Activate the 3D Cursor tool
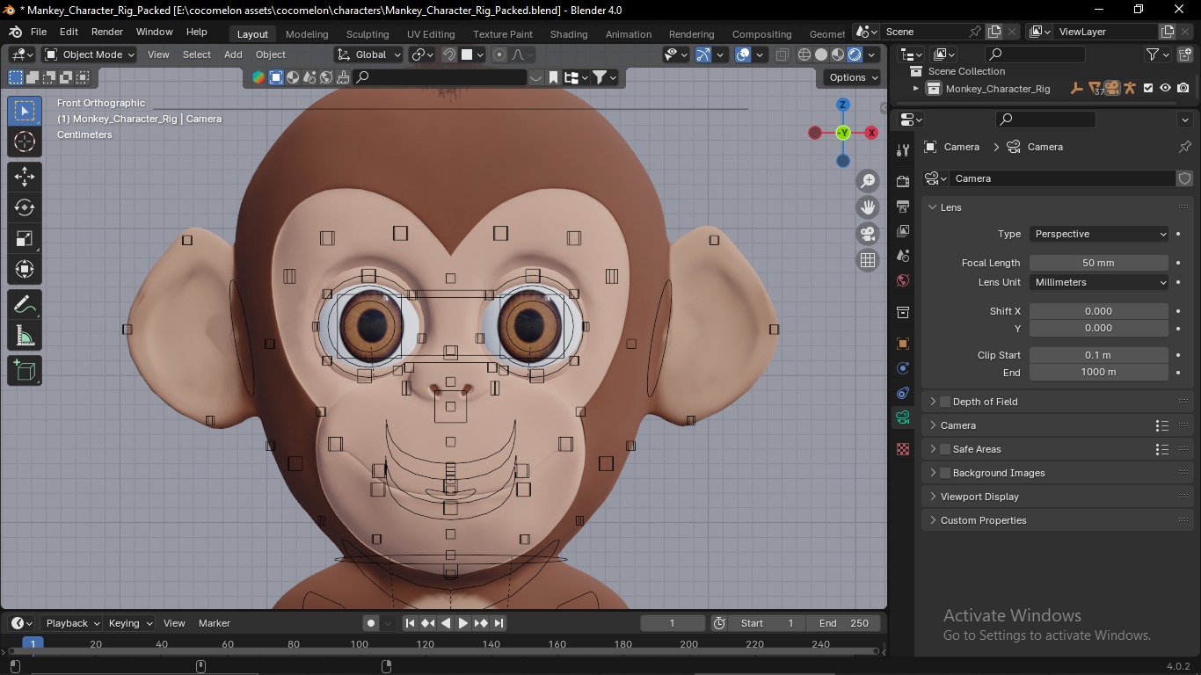The width and height of the screenshot is (1201, 675). coord(25,142)
